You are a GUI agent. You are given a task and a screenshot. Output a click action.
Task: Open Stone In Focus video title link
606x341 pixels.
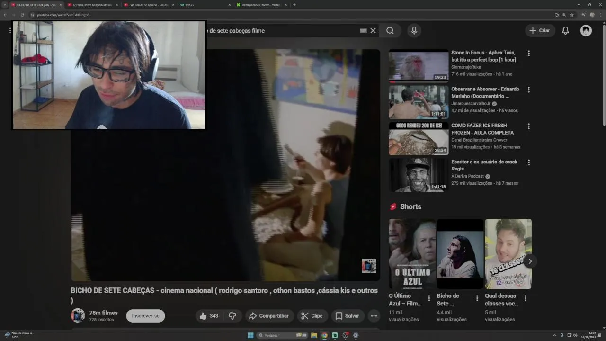coord(483,56)
